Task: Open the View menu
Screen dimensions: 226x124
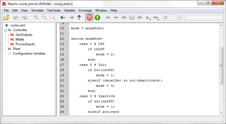Action: click(24, 10)
